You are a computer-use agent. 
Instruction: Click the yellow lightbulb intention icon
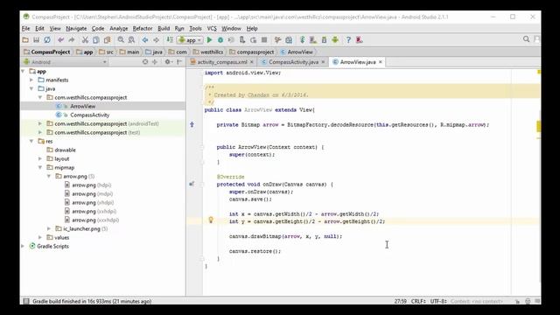(x=211, y=220)
